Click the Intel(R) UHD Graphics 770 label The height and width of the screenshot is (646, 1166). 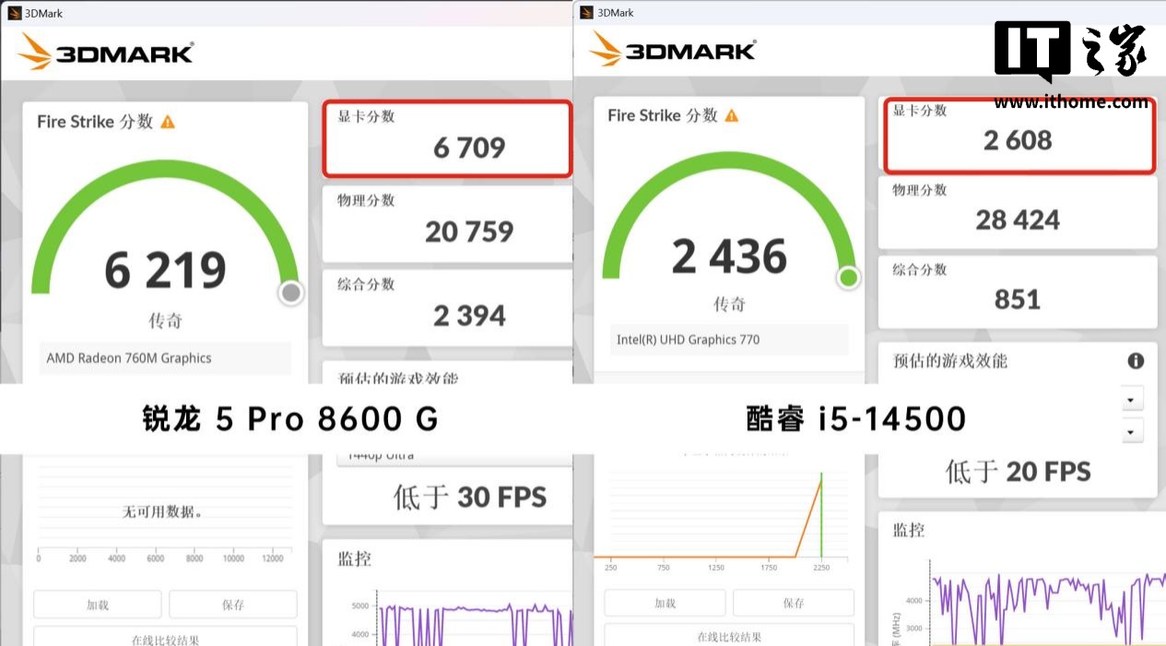coord(689,339)
